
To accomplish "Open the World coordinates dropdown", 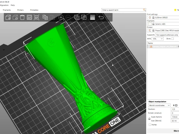I will pos(159,105).
